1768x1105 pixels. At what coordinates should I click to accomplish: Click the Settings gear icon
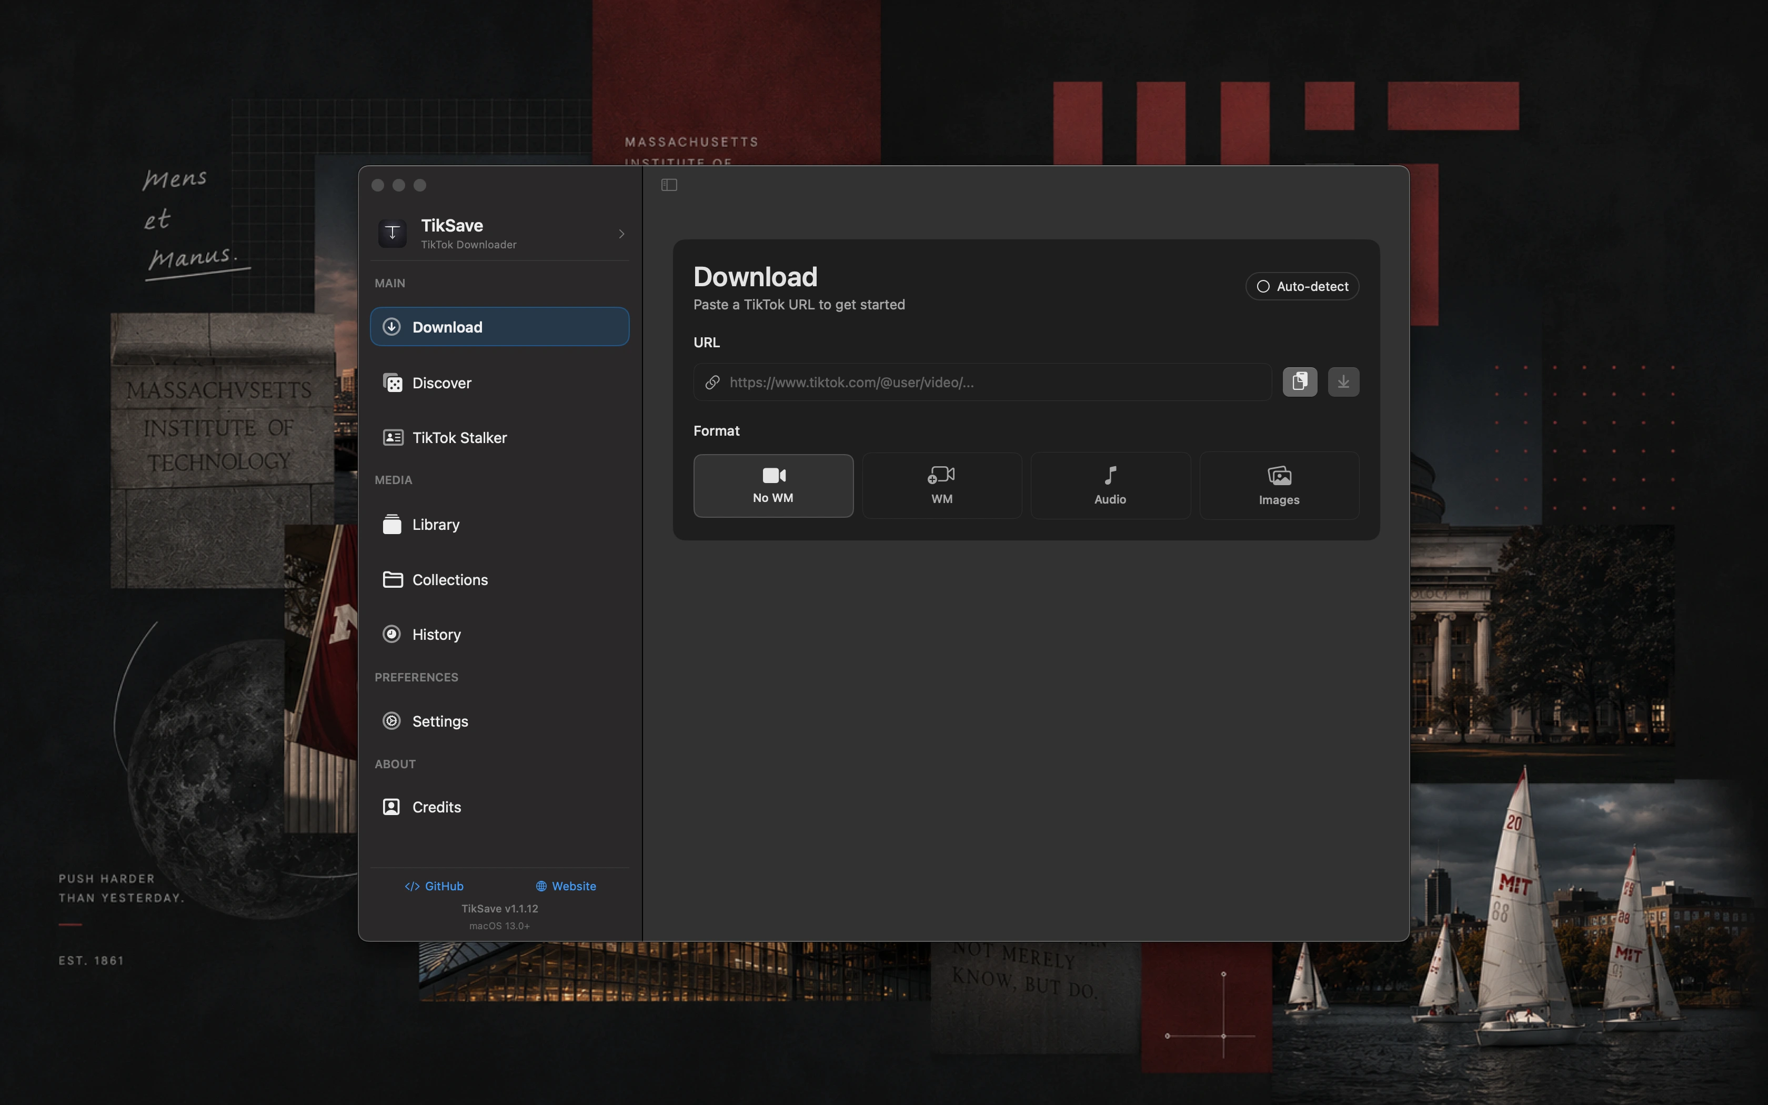[x=391, y=720]
